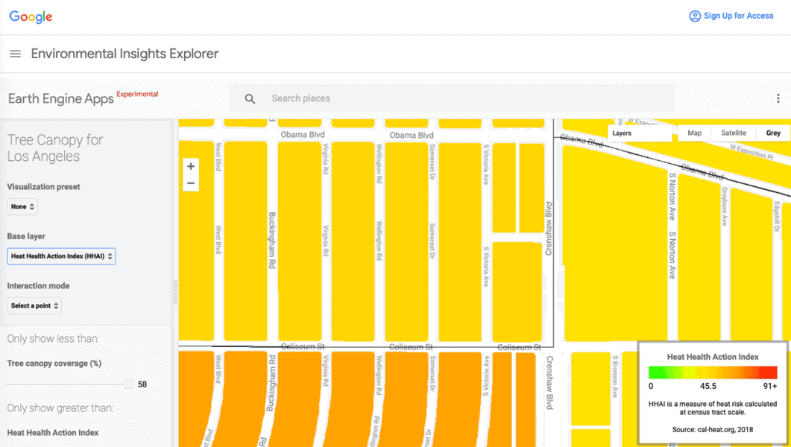This screenshot has height=447, width=791.
Task: Click the 91+ legend maximum value
Action: point(770,386)
